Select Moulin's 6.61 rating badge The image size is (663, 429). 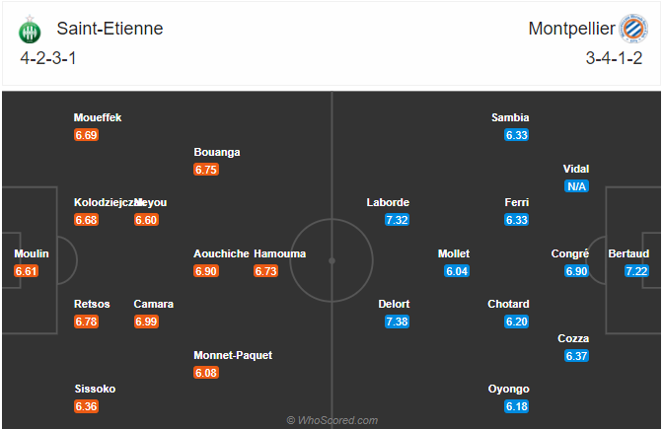click(x=27, y=270)
